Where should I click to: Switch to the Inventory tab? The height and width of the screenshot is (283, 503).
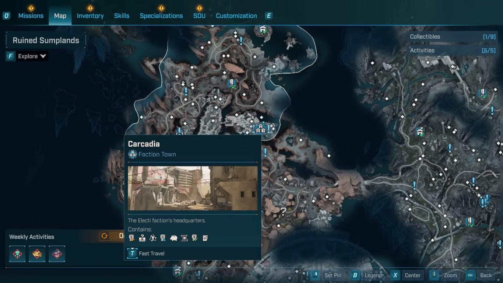pyautogui.click(x=90, y=15)
